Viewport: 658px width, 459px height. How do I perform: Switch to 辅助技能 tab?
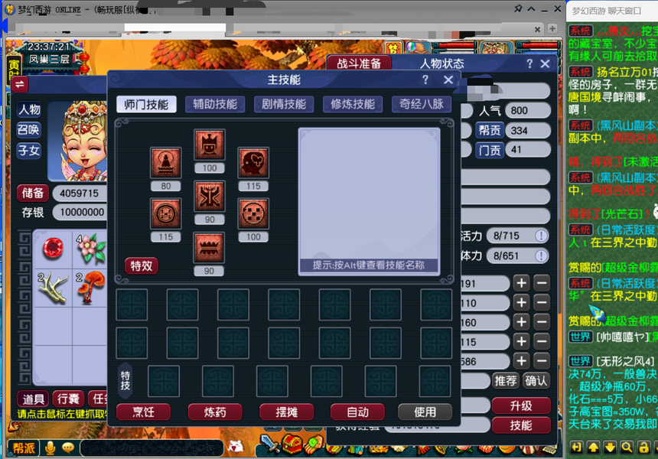[x=215, y=105]
